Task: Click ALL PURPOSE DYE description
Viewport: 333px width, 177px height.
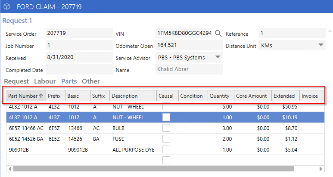Action: pyautogui.click(x=134, y=150)
